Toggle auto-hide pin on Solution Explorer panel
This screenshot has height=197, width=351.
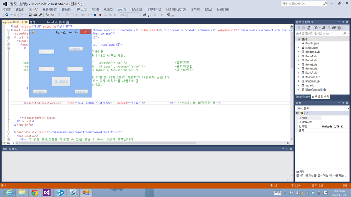click(x=343, y=22)
